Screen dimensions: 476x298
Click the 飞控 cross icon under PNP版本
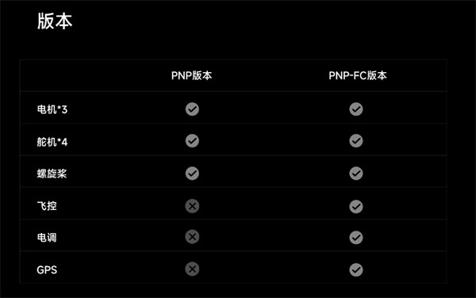pyautogui.click(x=192, y=206)
